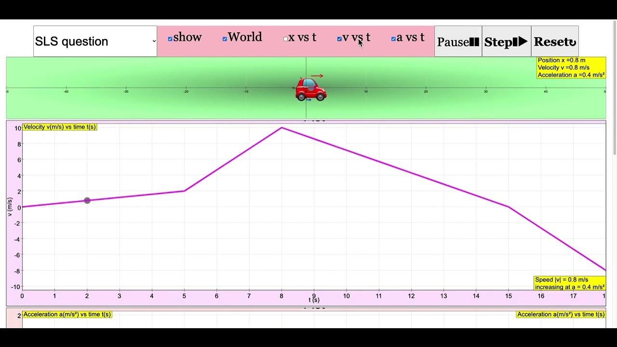This screenshot has width=617, height=347.
Task: Click the t (s) axis label
Action: click(x=314, y=300)
